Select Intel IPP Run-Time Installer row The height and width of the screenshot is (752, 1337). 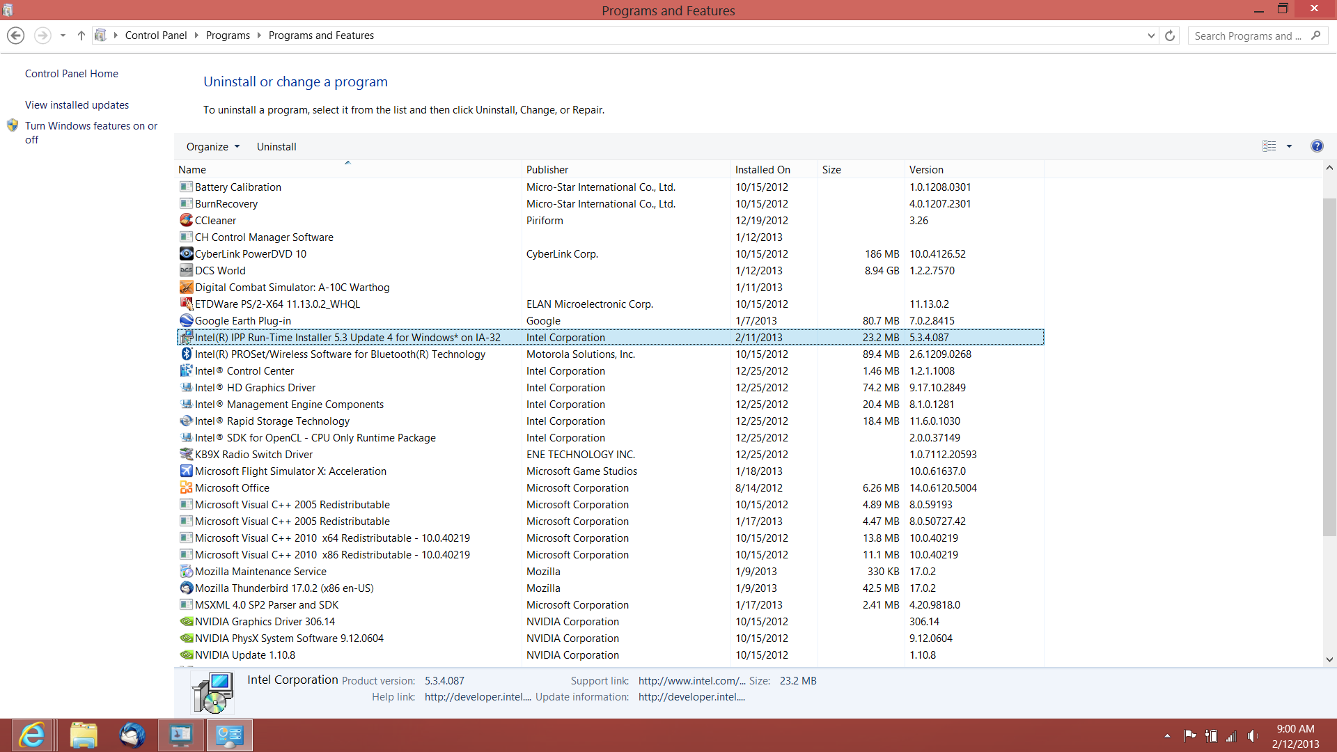click(611, 338)
